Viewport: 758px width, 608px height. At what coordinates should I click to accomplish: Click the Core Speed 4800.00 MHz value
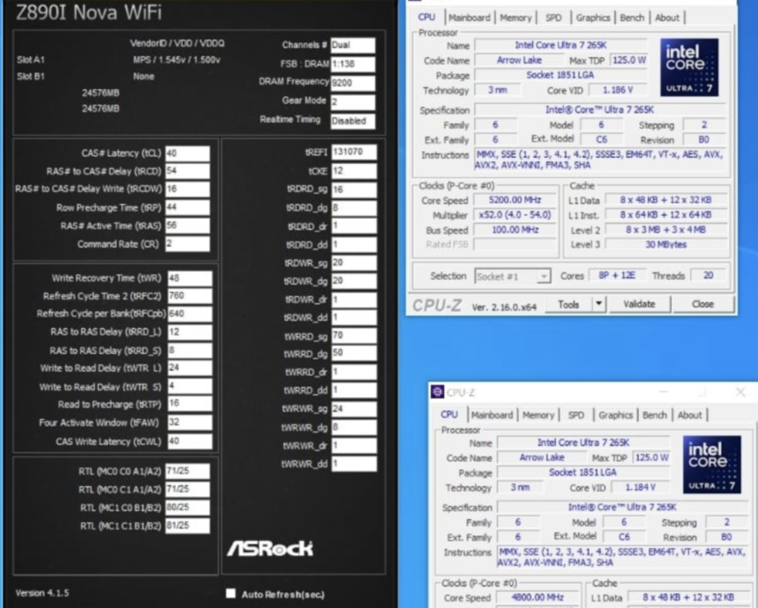click(x=537, y=598)
